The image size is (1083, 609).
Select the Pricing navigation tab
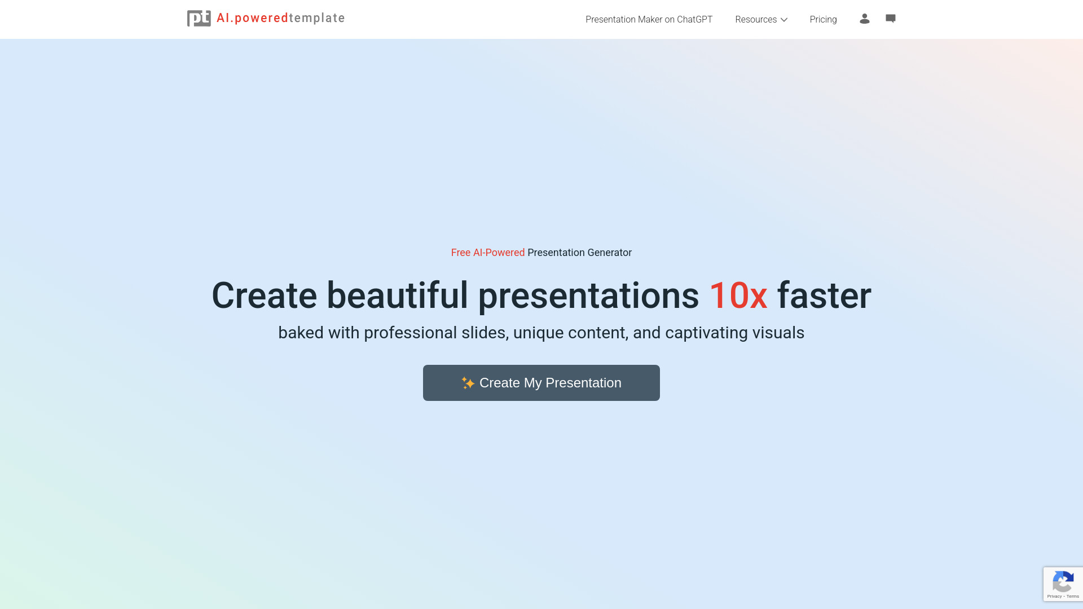(822, 19)
